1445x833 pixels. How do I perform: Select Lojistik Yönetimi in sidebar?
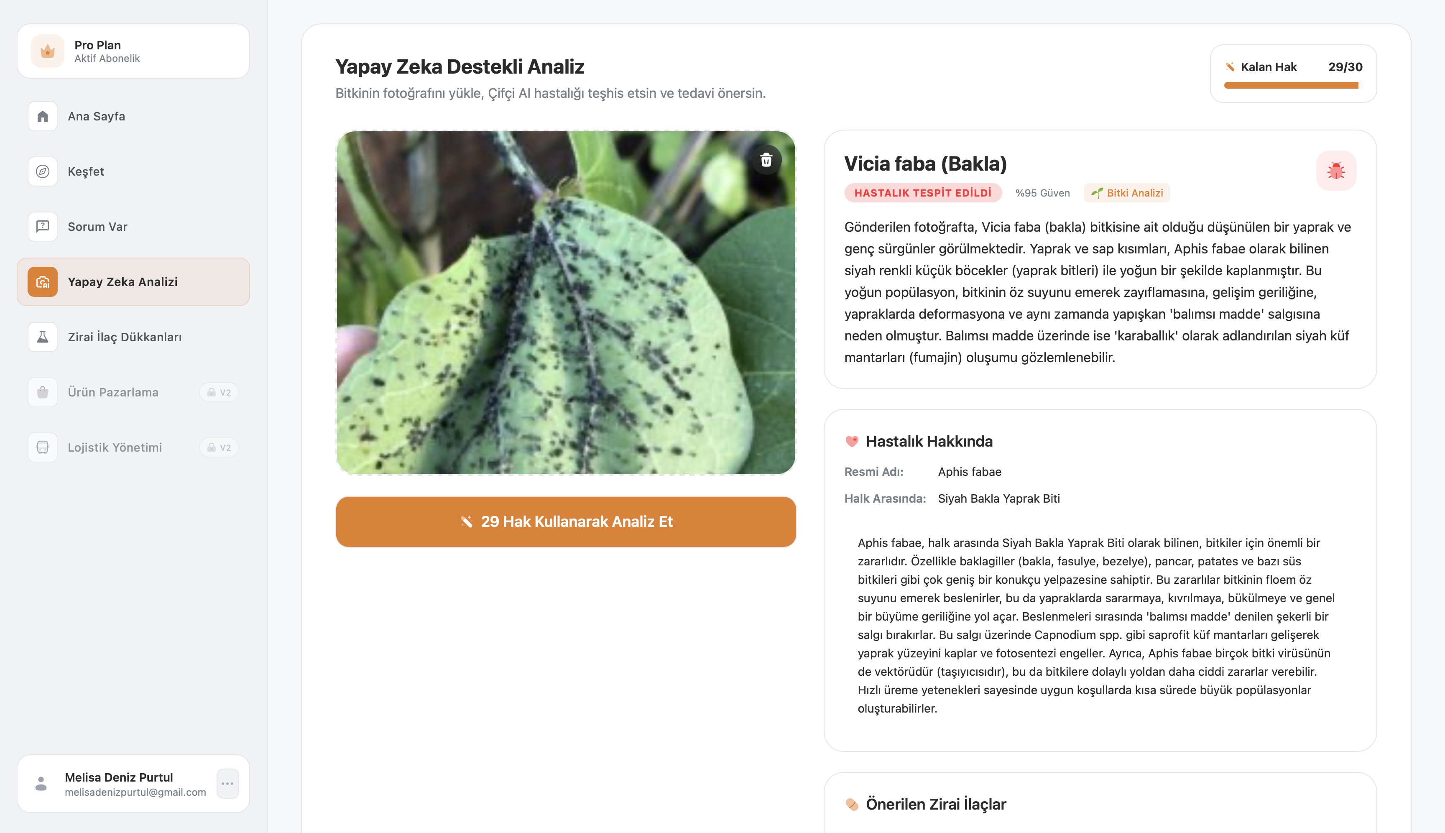[x=115, y=447]
